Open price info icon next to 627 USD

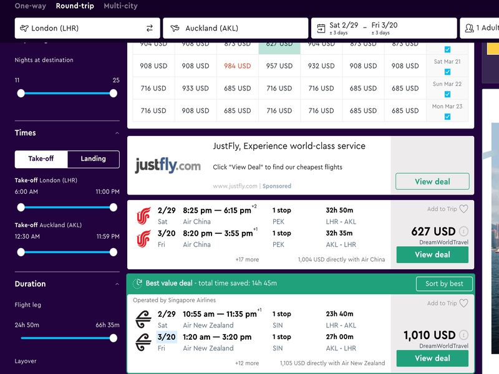(463, 231)
